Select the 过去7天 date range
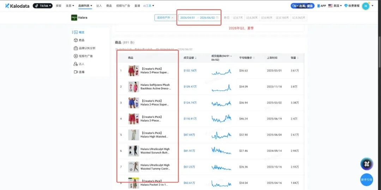This screenshot has width=381, height=190. [x=238, y=18]
